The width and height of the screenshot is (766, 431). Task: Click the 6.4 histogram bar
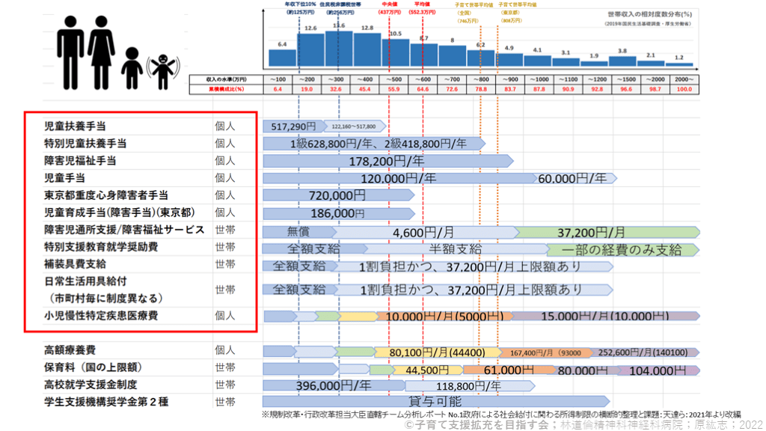pos(282,56)
